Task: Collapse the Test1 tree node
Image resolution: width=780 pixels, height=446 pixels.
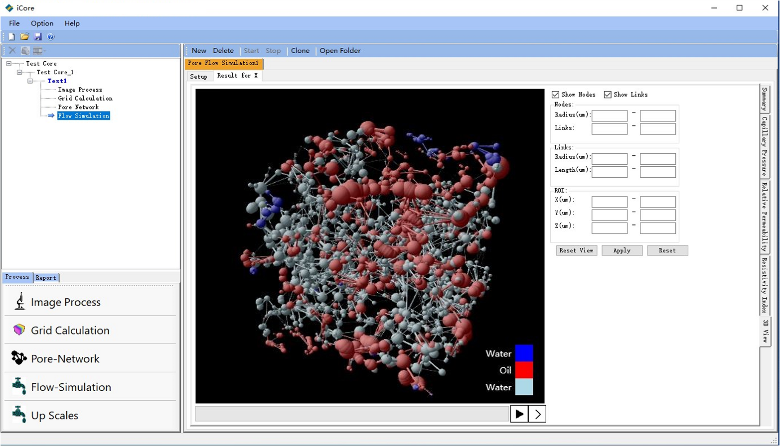Action: 30,81
